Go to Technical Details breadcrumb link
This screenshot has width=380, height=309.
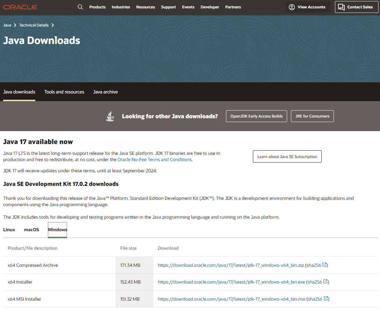(x=34, y=25)
